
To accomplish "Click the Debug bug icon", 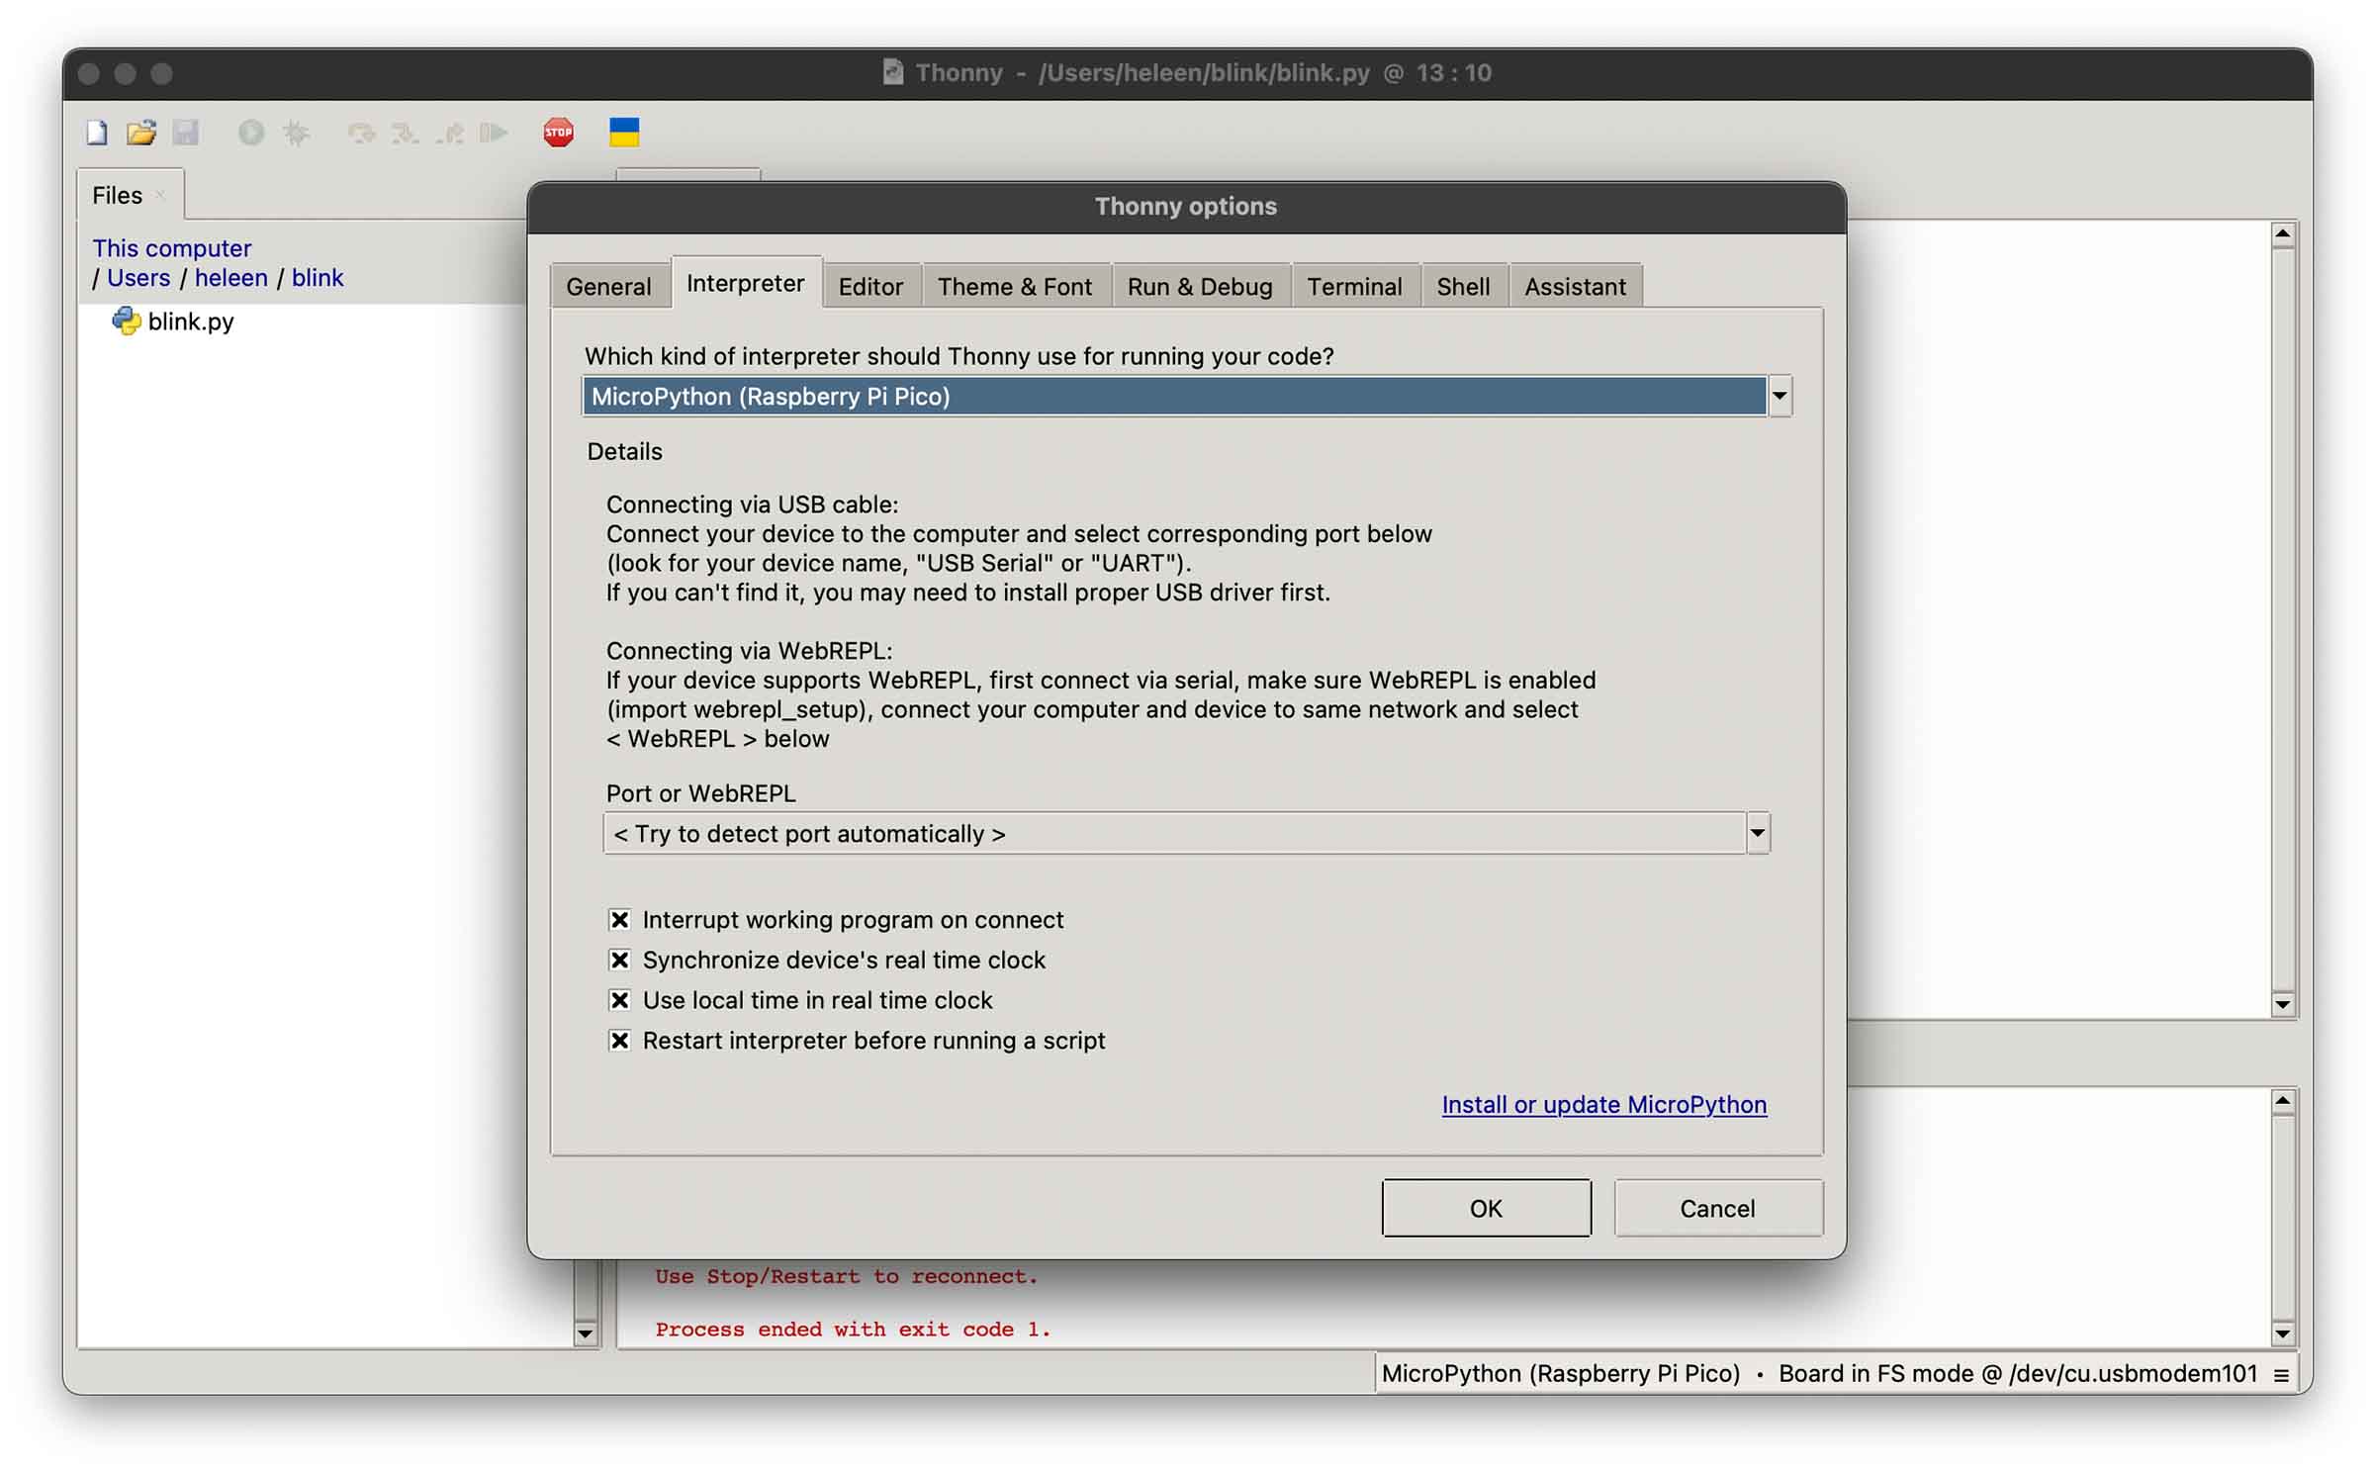I will click(x=296, y=133).
